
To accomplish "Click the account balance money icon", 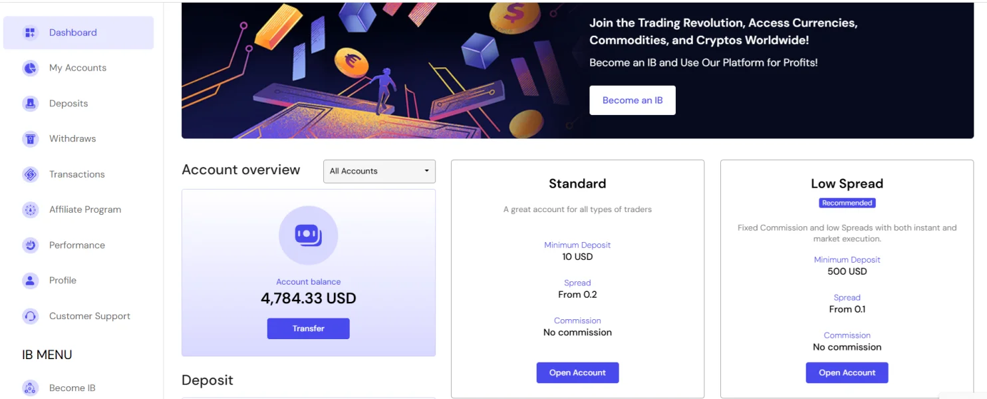I will click(309, 235).
